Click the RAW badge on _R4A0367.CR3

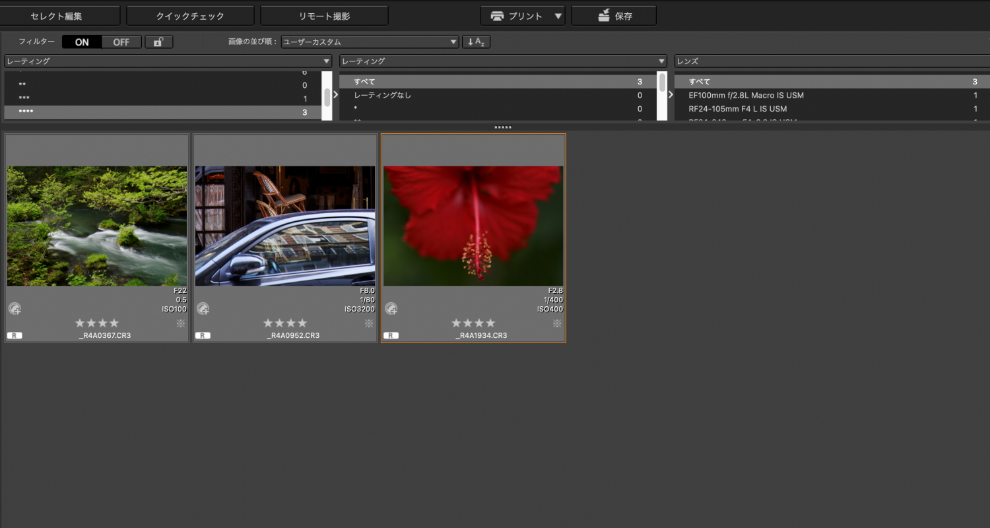[x=15, y=335]
